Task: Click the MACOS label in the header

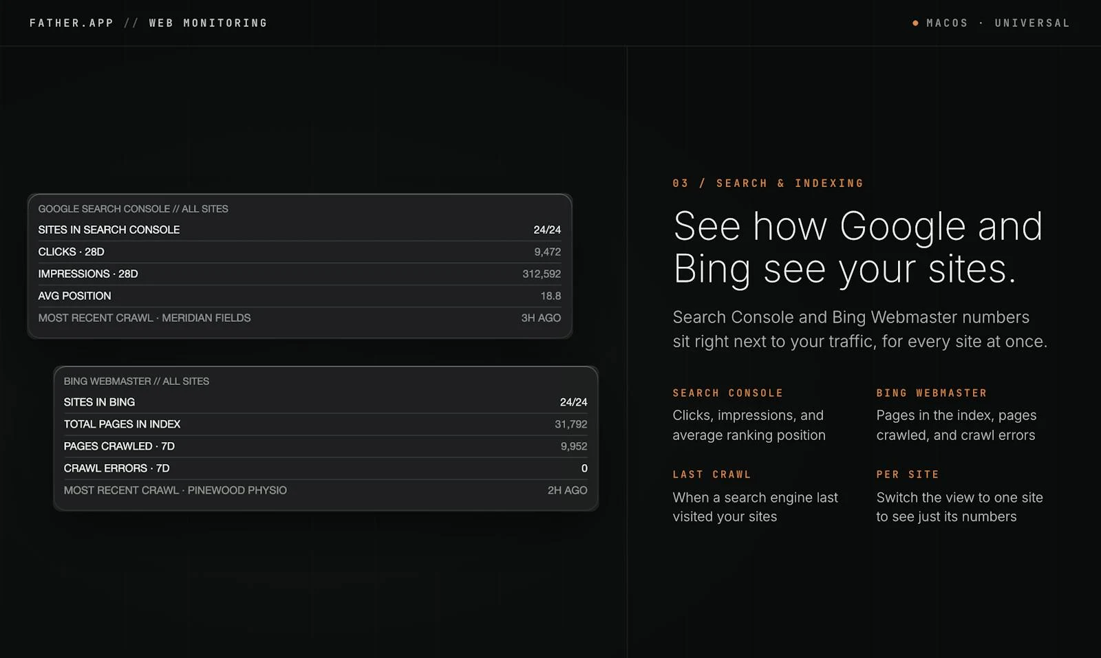Action: (x=947, y=23)
